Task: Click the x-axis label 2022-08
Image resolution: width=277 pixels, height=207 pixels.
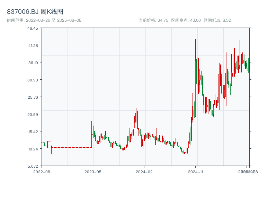Action: (42, 172)
